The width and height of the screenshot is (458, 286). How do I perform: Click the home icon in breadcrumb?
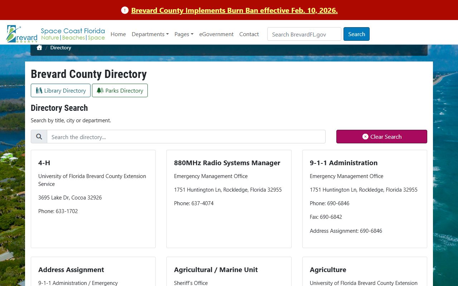coord(39,48)
